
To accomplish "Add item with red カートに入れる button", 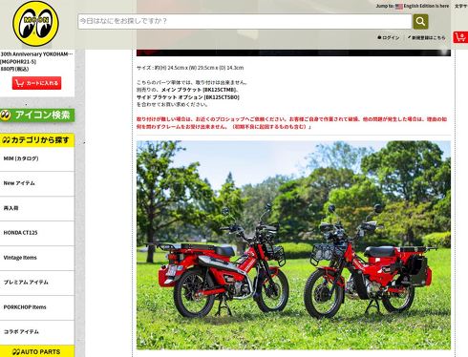I will click(x=36, y=83).
